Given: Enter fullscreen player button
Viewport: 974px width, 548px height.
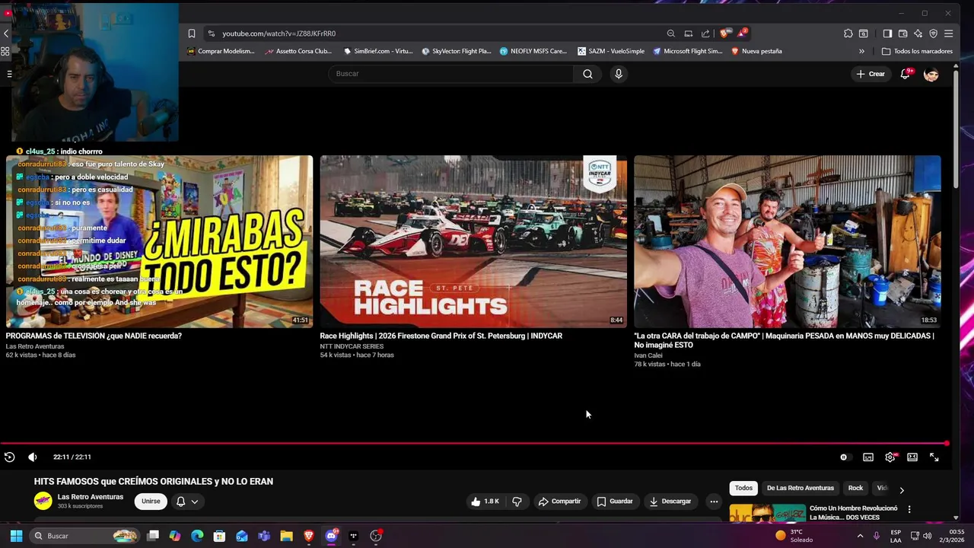Looking at the screenshot, I should (934, 457).
